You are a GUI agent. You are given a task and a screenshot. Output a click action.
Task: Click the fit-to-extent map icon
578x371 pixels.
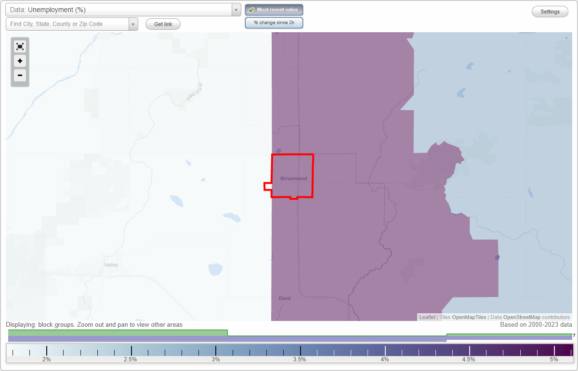click(20, 46)
